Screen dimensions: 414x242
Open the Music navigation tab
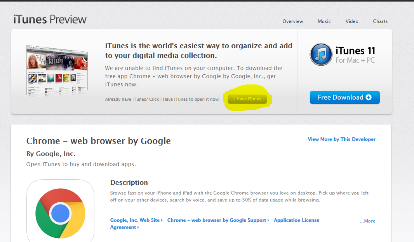tap(324, 21)
